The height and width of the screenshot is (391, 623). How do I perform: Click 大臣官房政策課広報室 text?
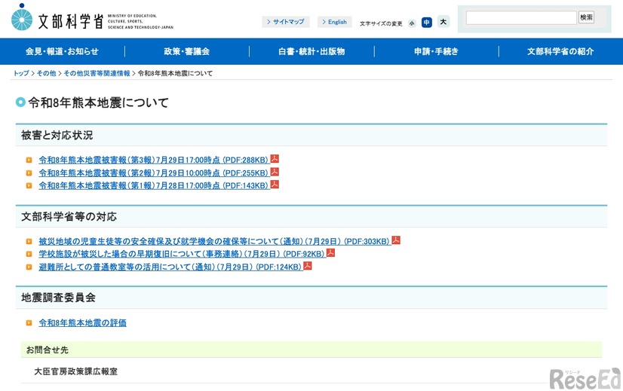pos(76,371)
